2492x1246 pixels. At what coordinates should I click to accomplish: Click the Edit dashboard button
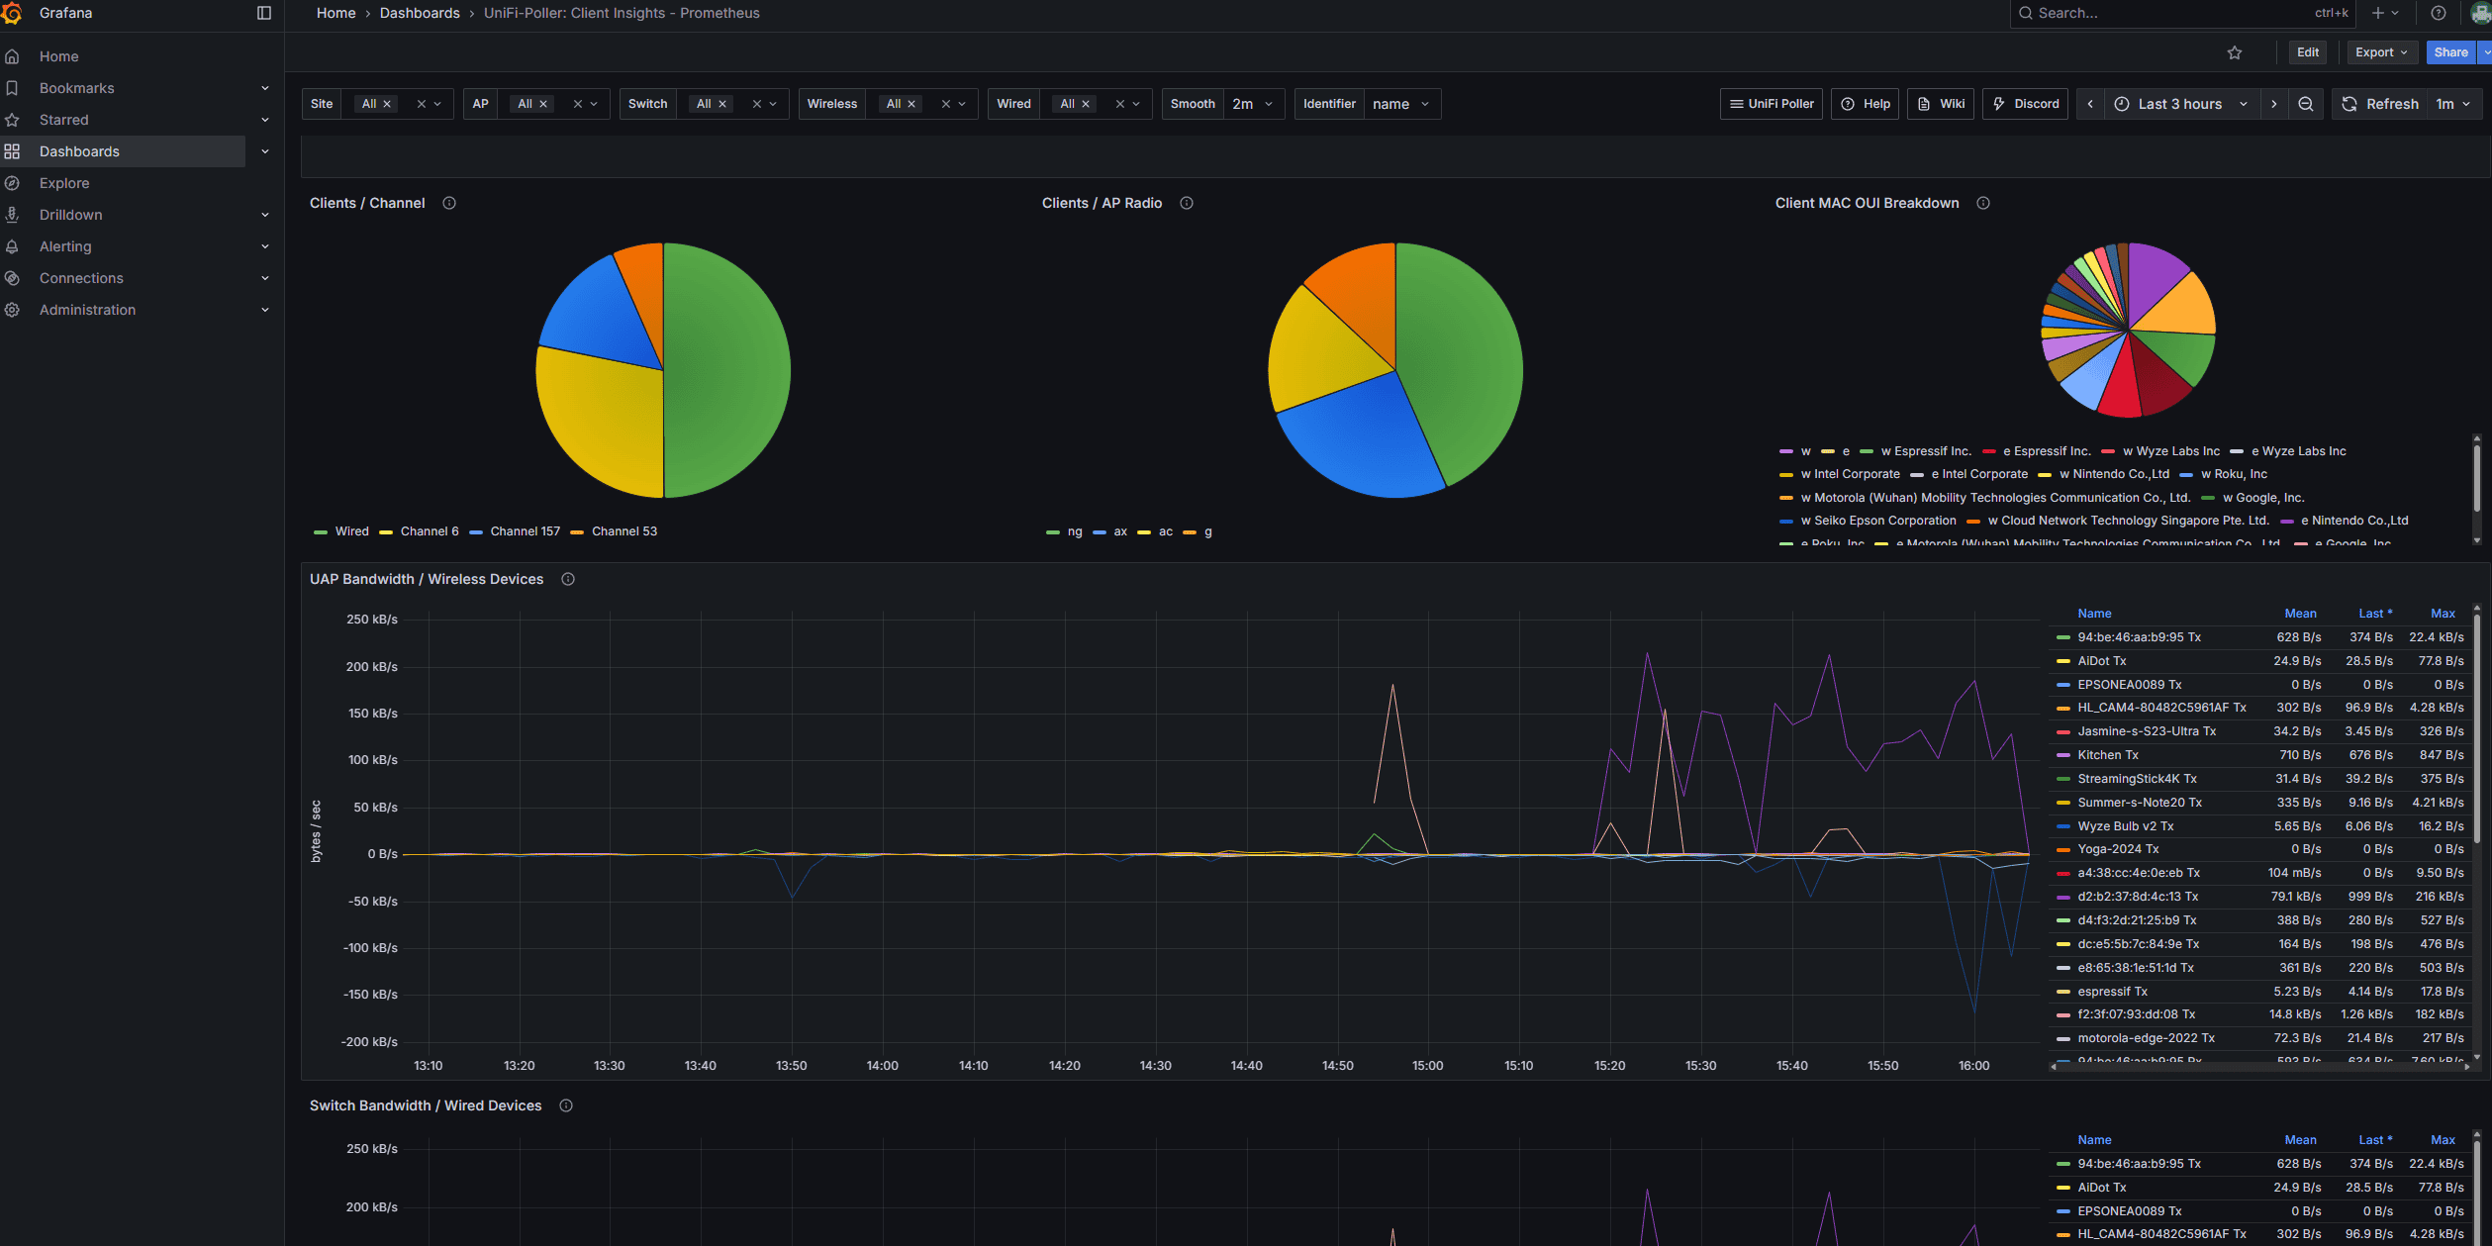(x=2308, y=52)
